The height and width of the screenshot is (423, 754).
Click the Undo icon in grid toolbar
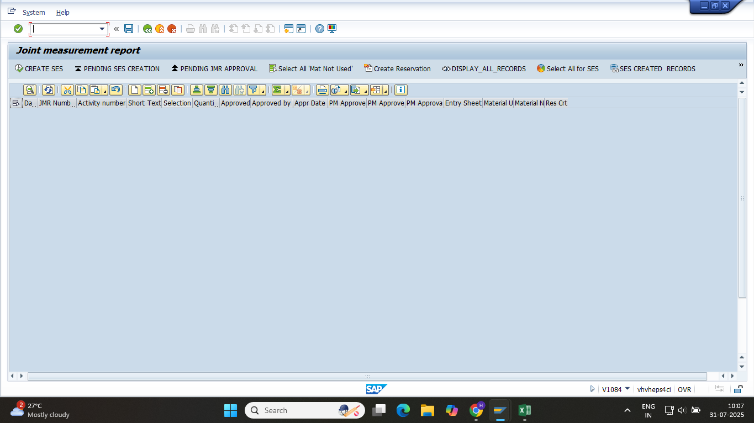coord(115,90)
